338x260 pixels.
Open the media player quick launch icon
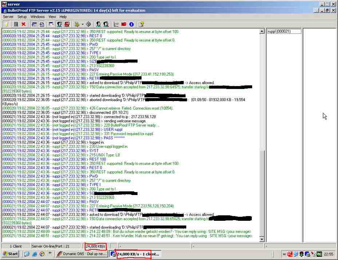(x=42, y=254)
